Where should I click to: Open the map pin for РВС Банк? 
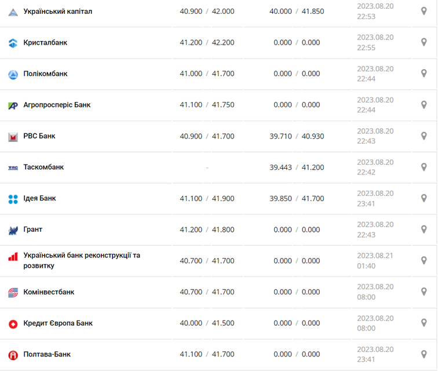[424, 136]
